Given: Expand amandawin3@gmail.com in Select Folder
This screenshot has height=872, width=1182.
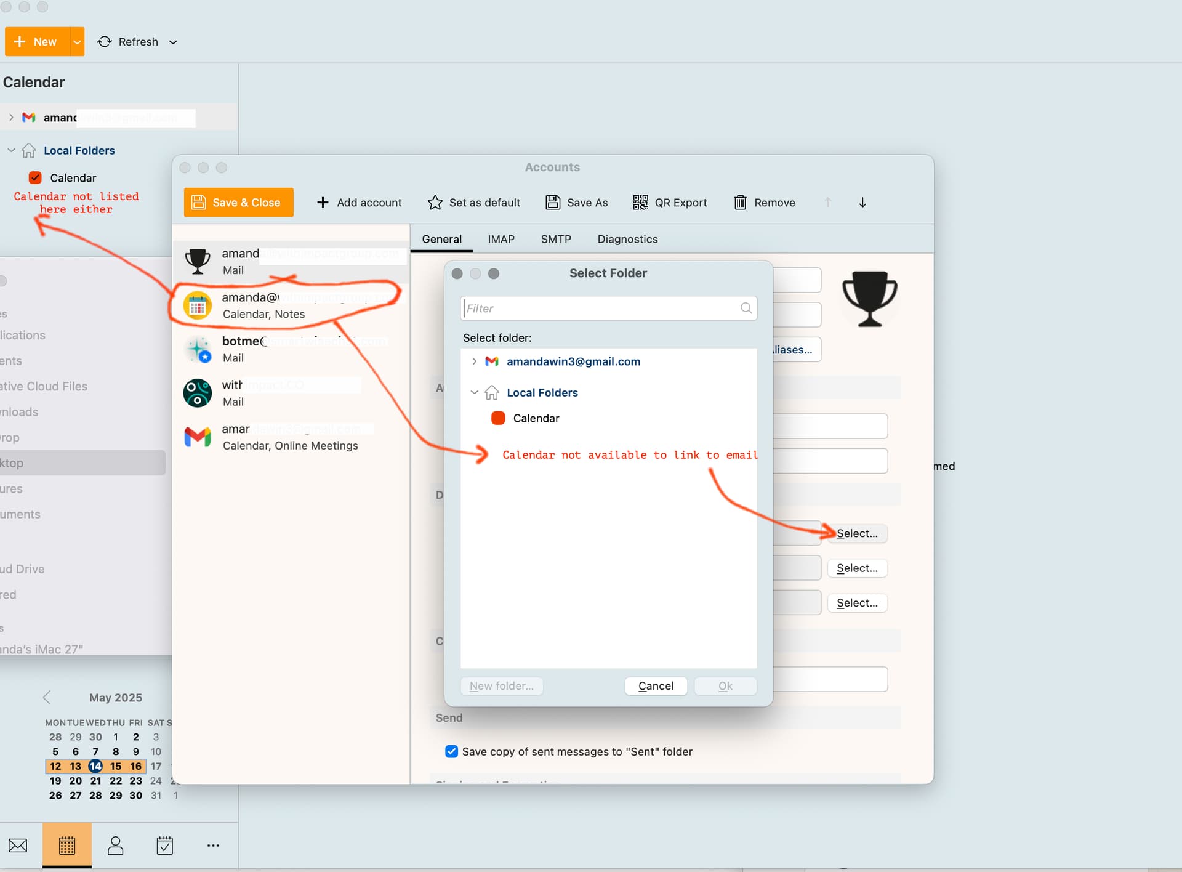Looking at the screenshot, I should (474, 361).
